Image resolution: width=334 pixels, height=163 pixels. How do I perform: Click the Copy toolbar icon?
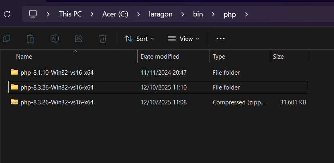pos(6,39)
